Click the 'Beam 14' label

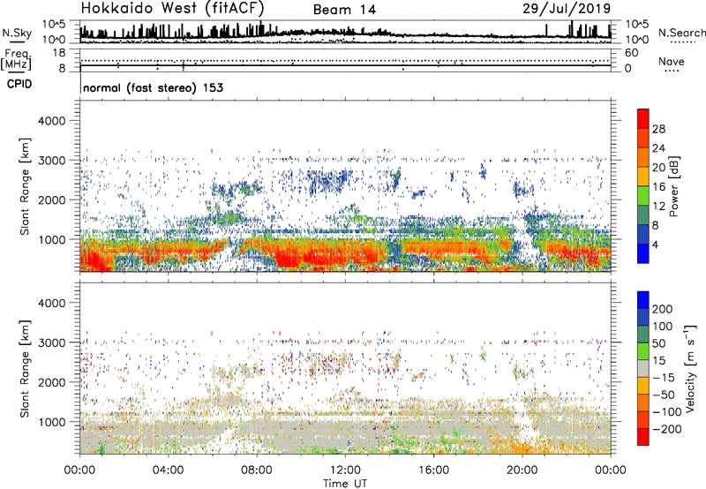pyautogui.click(x=344, y=10)
